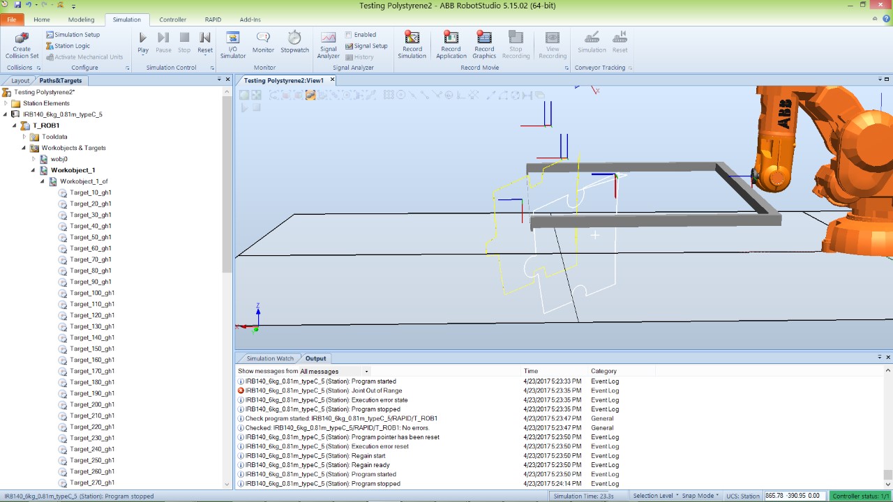Switch to the RAPID ribbon tab
The height and width of the screenshot is (502, 893).
(213, 20)
